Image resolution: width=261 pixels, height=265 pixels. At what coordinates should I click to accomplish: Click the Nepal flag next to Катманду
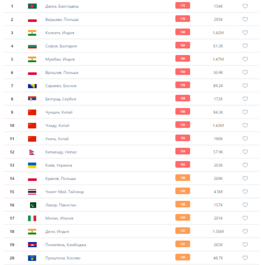[x=32, y=152]
